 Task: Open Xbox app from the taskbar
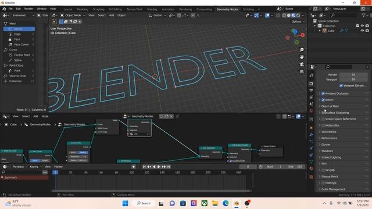204,203
